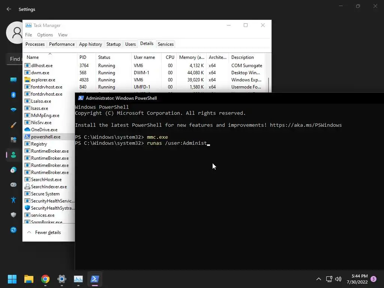
Task: Open Personalization in Settings sidebar
Action: tap(13, 125)
